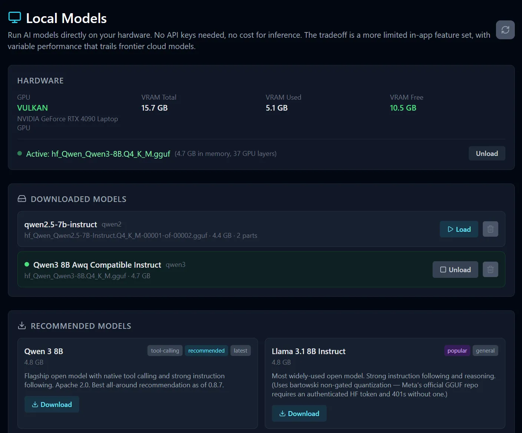The width and height of the screenshot is (522, 433).
Task: Download the Qwen 3 8B model
Action: point(52,404)
